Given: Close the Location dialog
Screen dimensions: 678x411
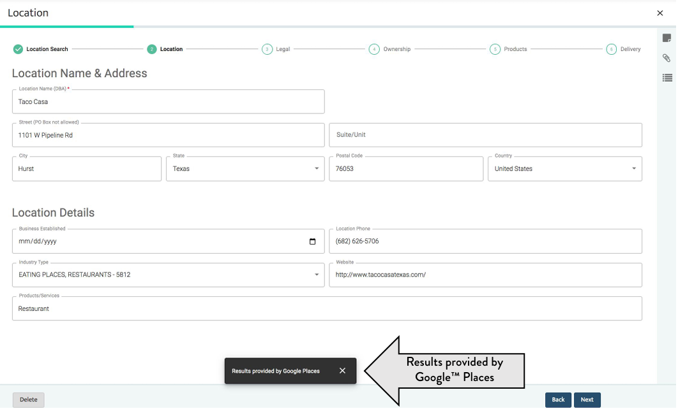Looking at the screenshot, I should 659,13.
